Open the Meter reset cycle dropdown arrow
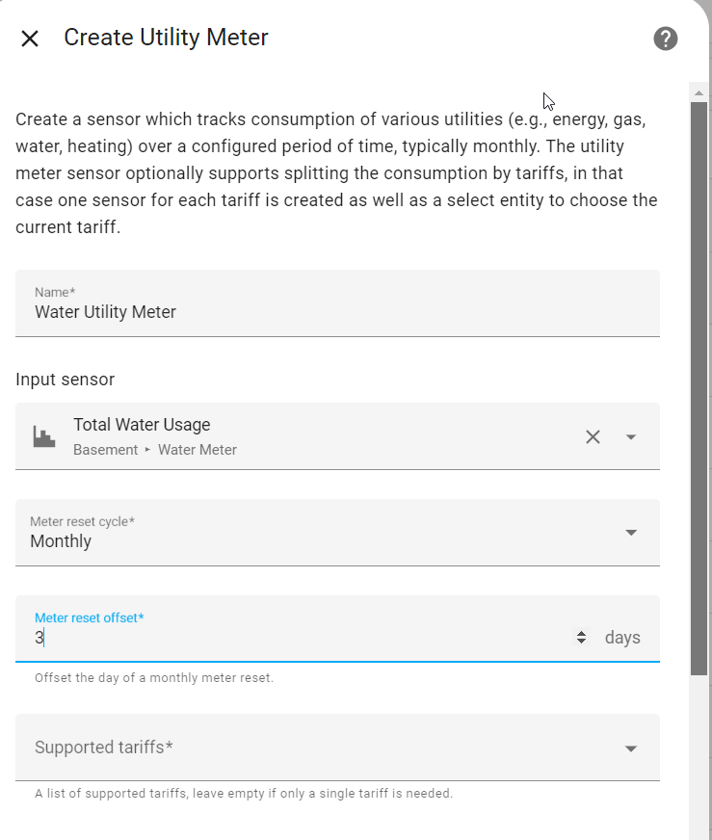The width and height of the screenshot is (712, 840). tap(631, 533)
